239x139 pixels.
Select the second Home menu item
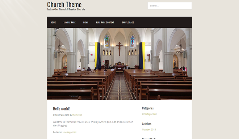pyautogui.click(x=86, y=22)
